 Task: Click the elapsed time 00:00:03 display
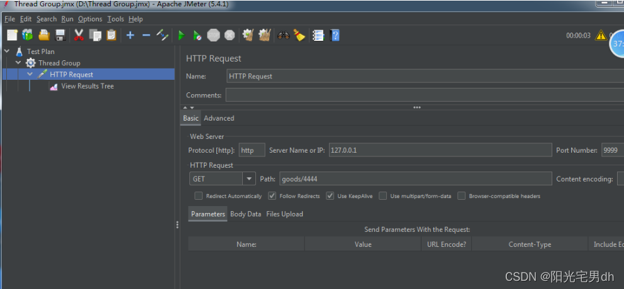[x=578, y=35]
